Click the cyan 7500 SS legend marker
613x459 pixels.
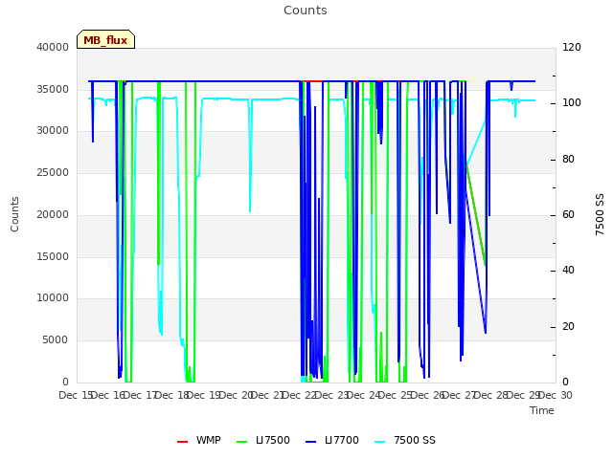pyautogui.click(x=379, y=442)
